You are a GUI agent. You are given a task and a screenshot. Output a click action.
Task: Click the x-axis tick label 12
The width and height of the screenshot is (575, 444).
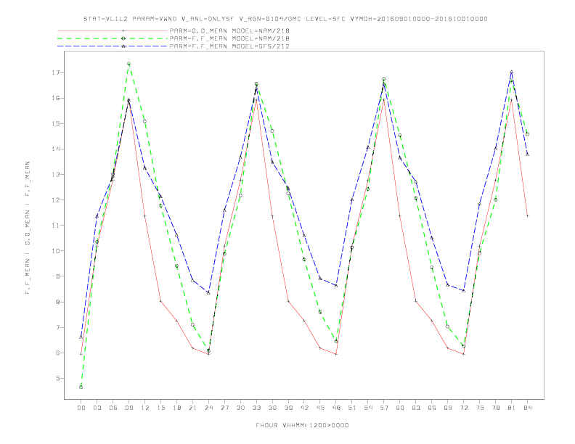(x=145, y=408)
